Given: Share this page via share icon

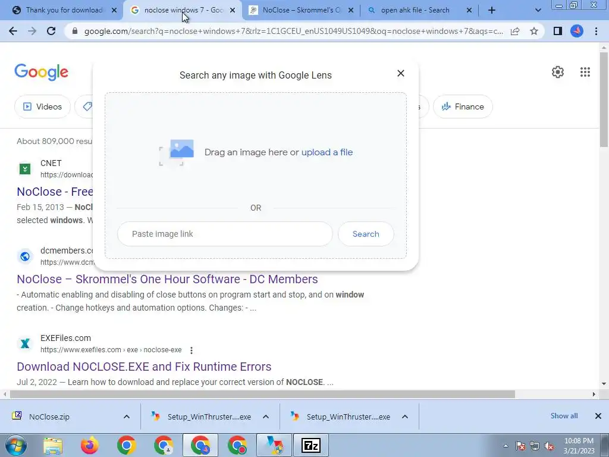Looking at the screenshot, I should point(515,31).
